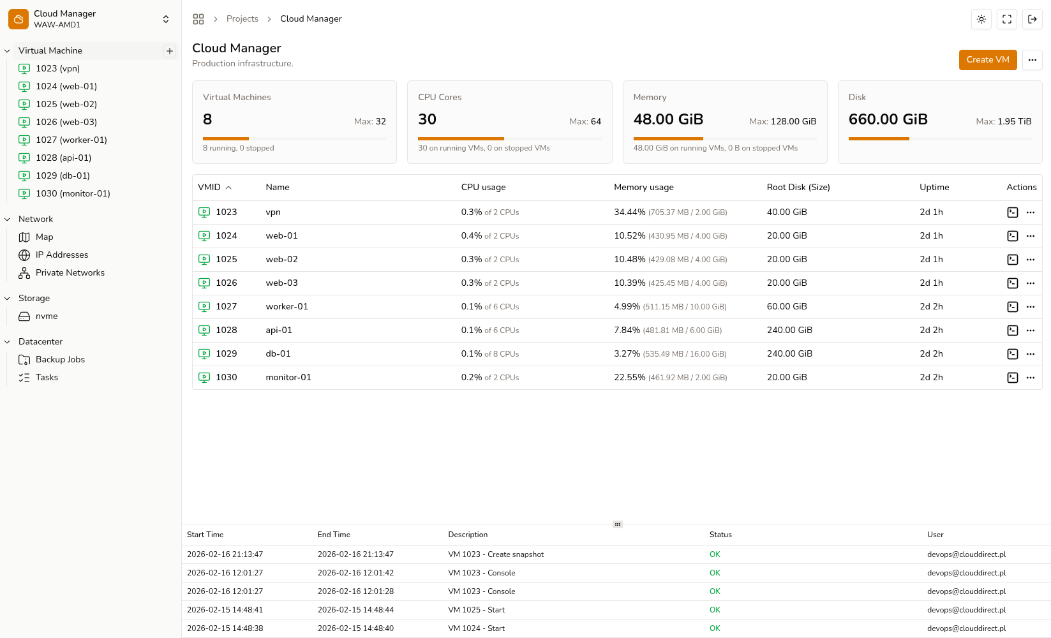Open the console for VM 1029 db-01
1051x638 pixels.
click(x=1012, y=353)
